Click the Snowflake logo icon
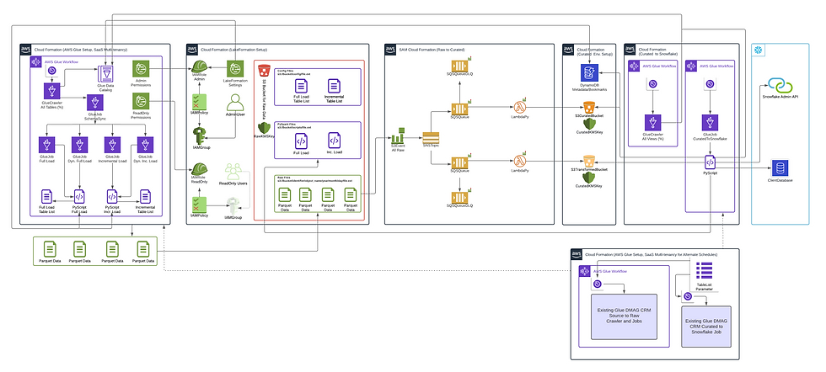This screenshot has width=826, height=372. [759, 50]
